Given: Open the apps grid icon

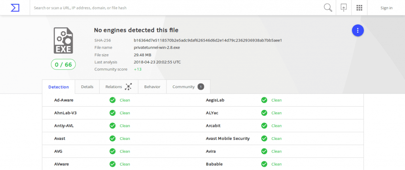Looking at the screenshot, I should pos(359,8).
